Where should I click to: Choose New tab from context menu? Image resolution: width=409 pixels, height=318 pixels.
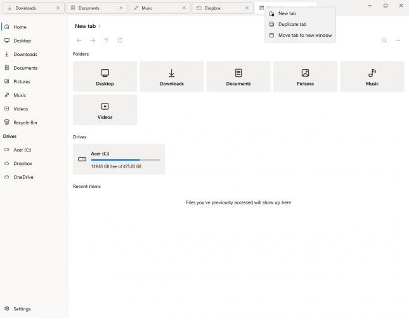pos(300,13)
